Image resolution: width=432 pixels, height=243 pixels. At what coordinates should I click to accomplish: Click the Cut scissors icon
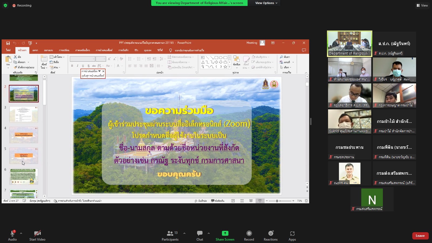(x=15, y=57)
